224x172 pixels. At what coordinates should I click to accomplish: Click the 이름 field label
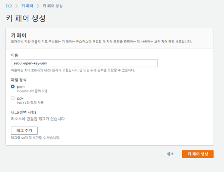coord(15,55)
